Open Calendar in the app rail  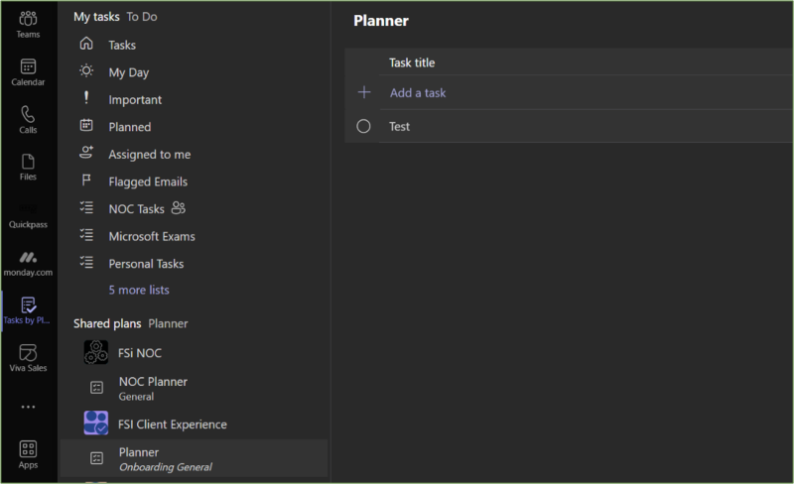click(28, 72)
